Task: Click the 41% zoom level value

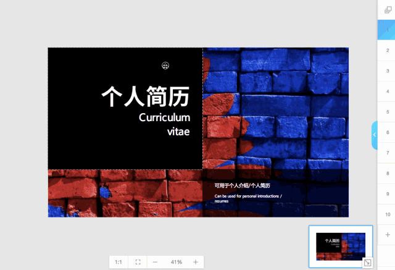Action: [176, 262]
